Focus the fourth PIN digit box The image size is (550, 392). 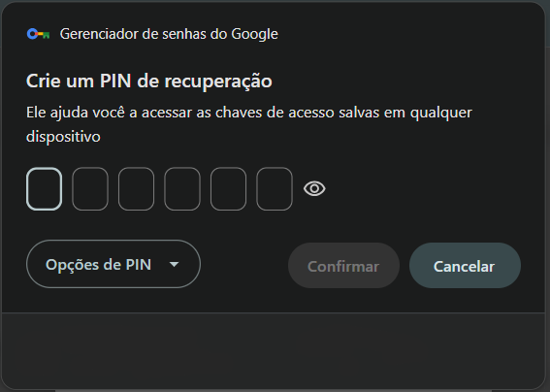click(182, 189)
